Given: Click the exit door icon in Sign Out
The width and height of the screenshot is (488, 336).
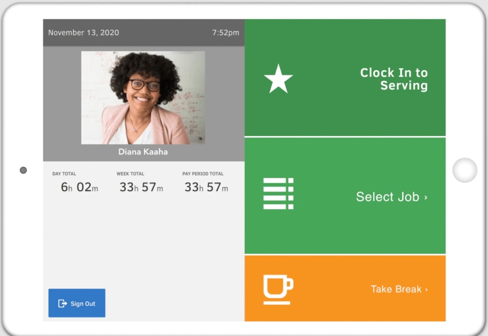Looking at the screenshot, I should 62,303.
